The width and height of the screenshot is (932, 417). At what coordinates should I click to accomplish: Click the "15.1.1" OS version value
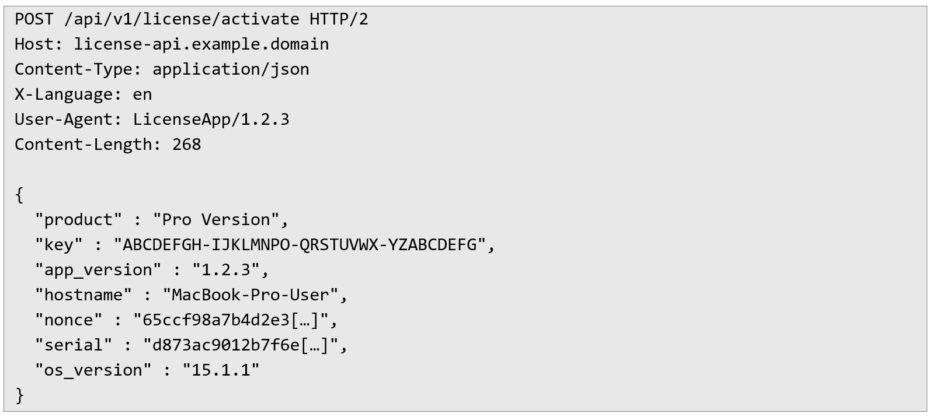(x=221, y=370)
